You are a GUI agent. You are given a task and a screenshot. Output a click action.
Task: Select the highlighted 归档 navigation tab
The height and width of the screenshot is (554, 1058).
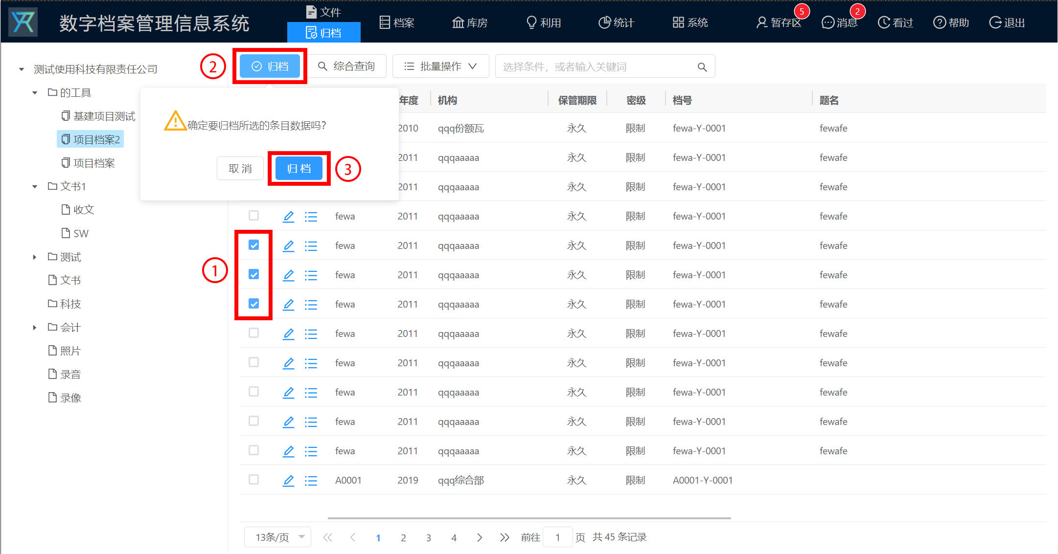(x=323, y=32)
